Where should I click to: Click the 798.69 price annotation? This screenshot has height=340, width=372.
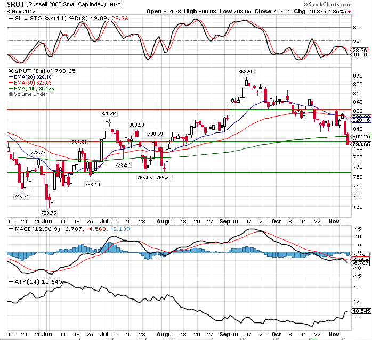(155, 134)
